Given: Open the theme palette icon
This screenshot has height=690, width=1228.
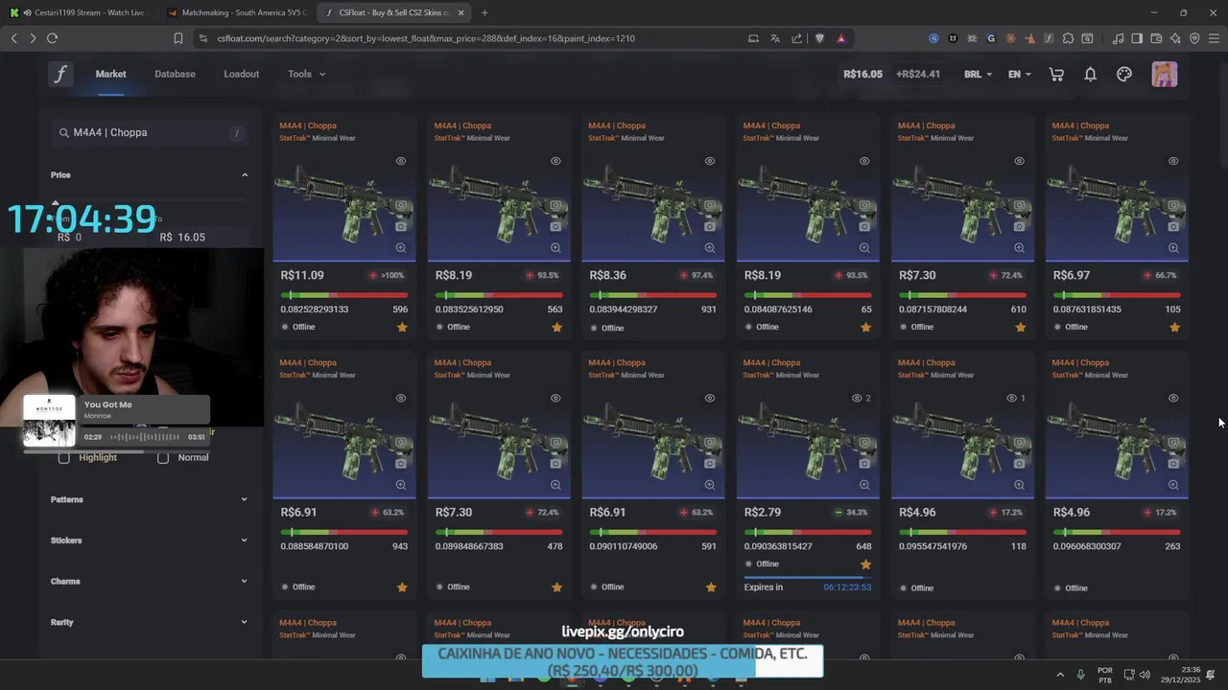Looking at the screenshot, I should [x=1124, y=74].
